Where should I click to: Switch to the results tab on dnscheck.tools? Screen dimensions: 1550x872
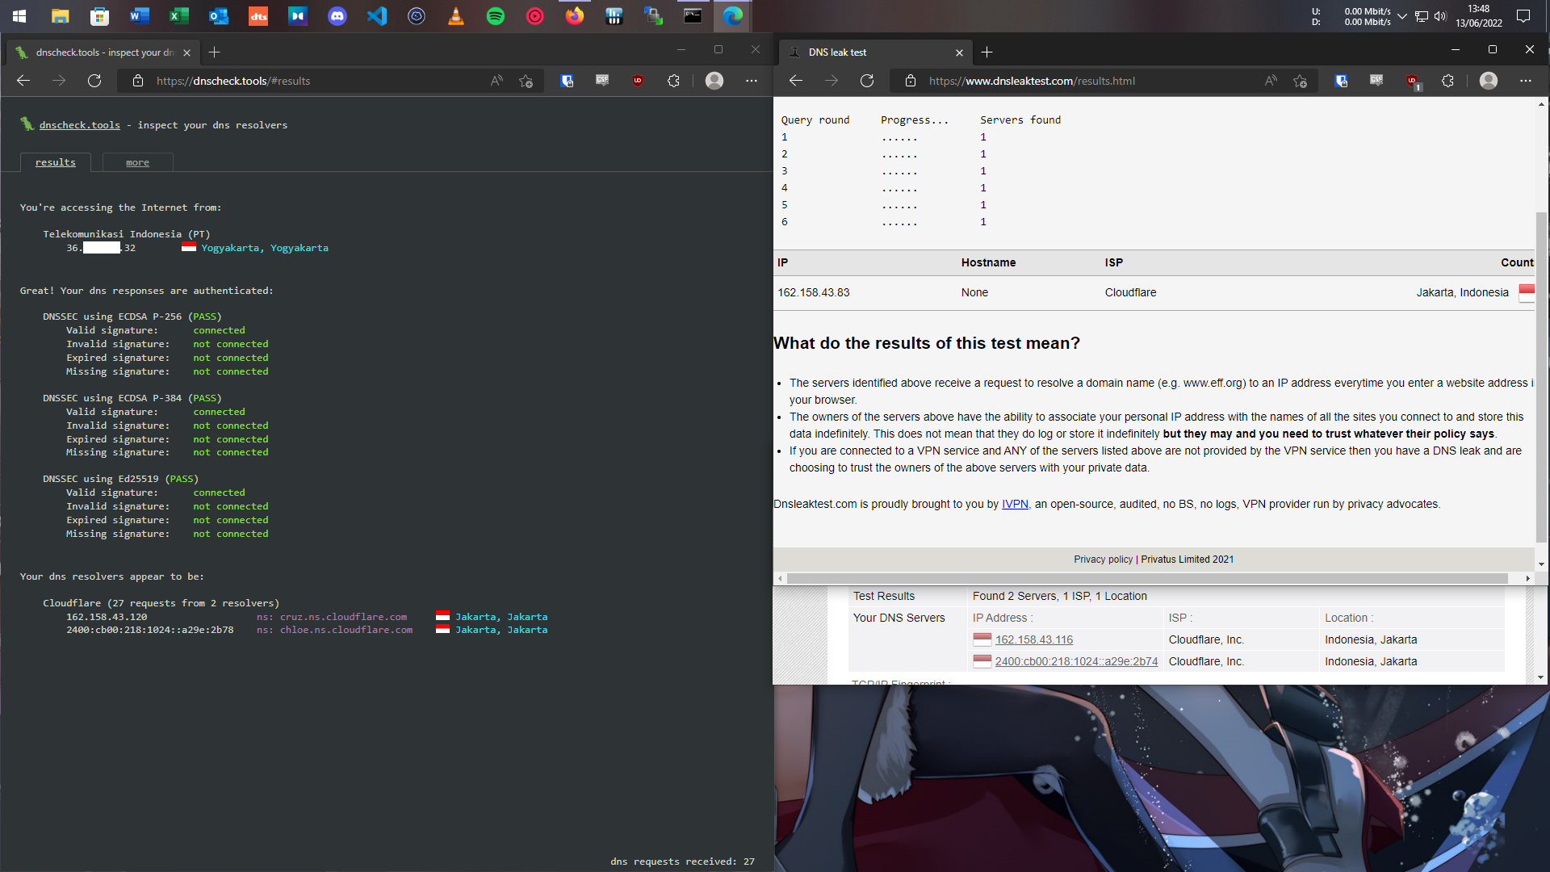click(56, 162)
